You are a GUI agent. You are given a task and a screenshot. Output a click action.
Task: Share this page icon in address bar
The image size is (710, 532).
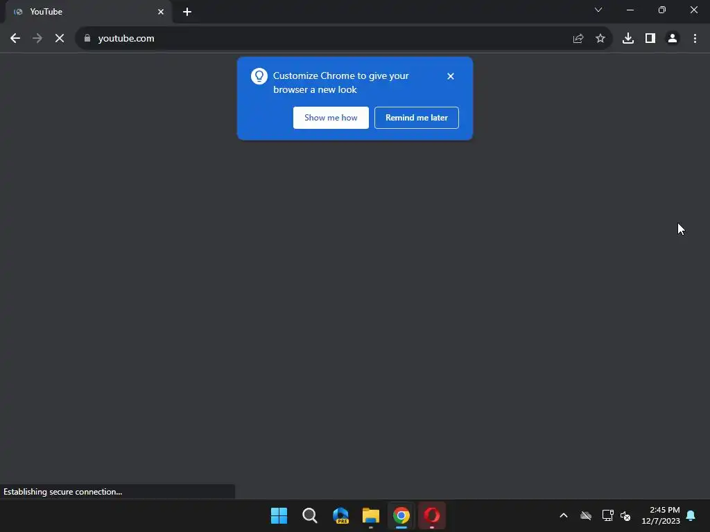578,39
